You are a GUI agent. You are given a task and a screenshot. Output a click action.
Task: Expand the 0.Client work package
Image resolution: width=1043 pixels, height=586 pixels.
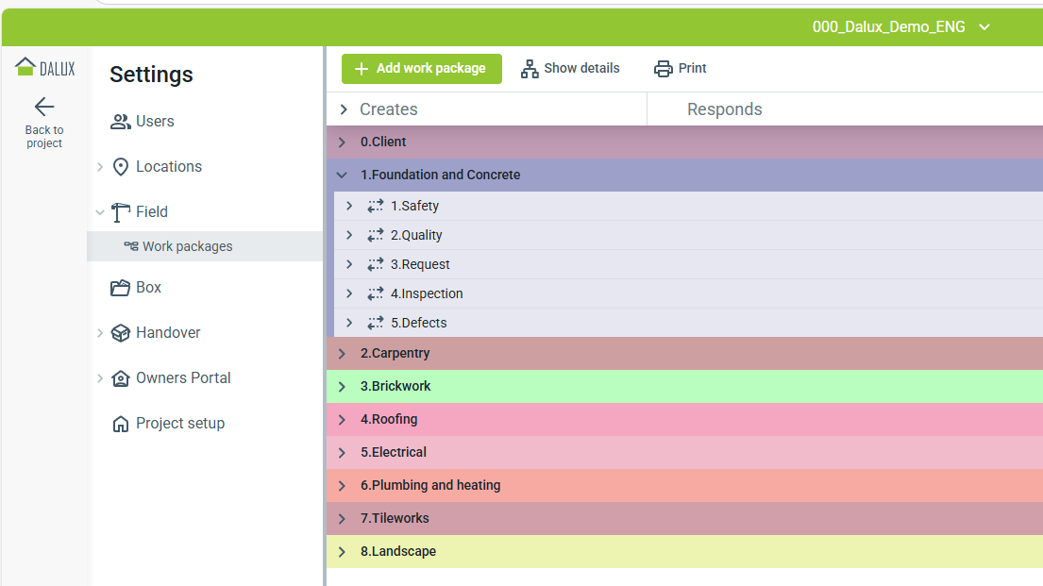343,142
